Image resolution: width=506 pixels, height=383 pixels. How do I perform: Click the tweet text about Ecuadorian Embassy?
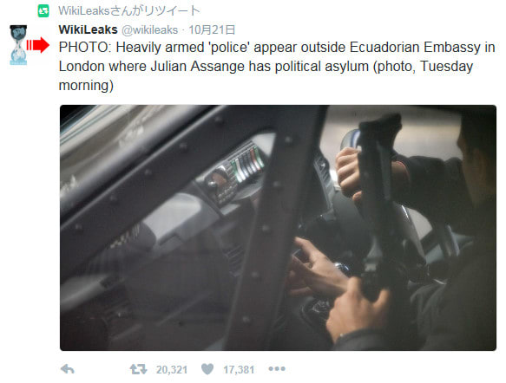pyautogui.click(x=277, y=67)
